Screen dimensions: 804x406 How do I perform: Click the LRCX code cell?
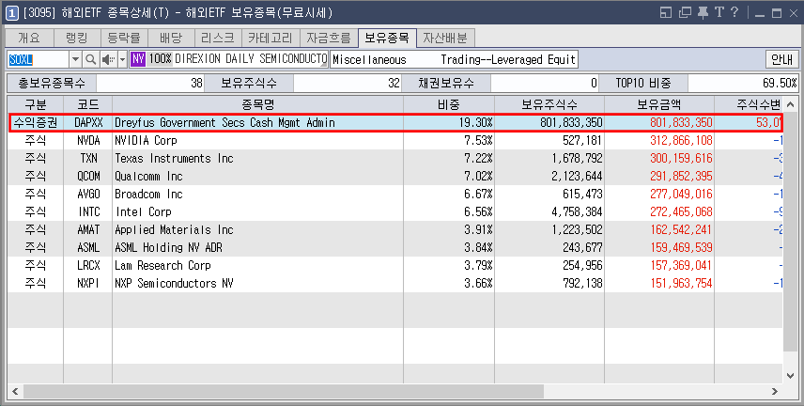[88, 265]
